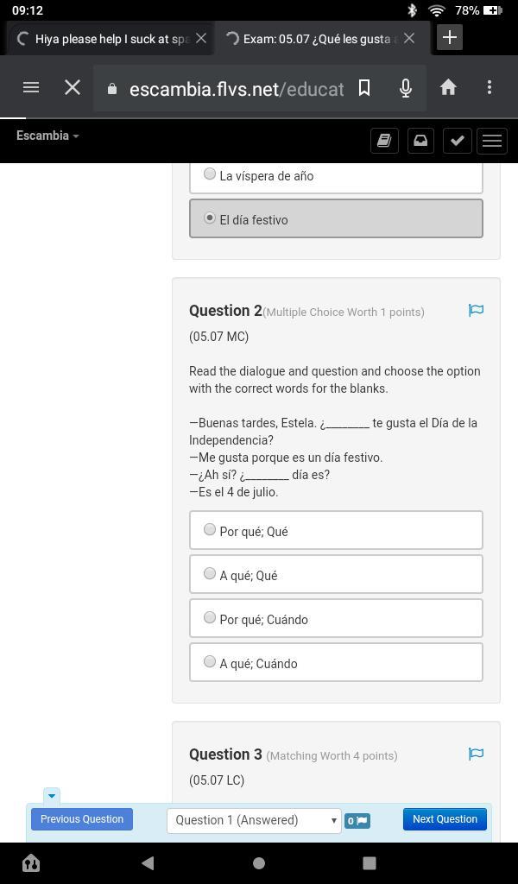Expand the Escambia dropdown menu
The image size is (518, 884).
point(47,136)
